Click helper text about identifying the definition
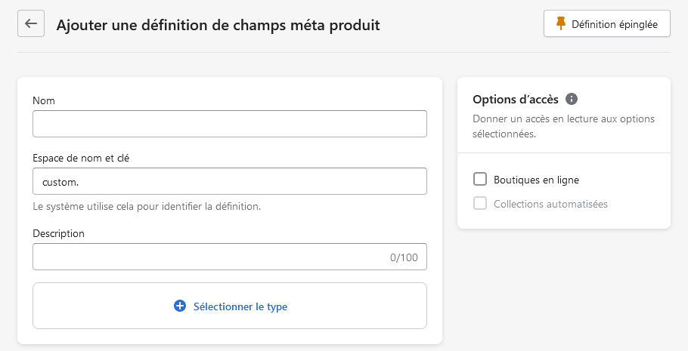688x351 pixels. coord(147,206)
